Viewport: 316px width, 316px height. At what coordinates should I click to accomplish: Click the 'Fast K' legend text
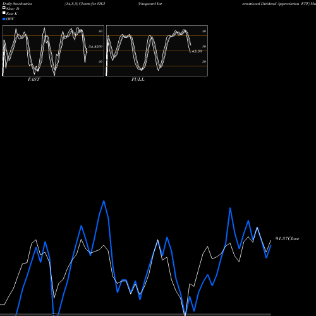click(11, 14)
